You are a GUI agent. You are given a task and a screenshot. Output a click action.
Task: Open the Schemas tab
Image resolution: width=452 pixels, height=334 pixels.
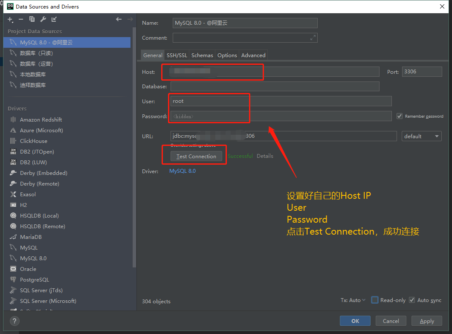(x=202, y=55)
